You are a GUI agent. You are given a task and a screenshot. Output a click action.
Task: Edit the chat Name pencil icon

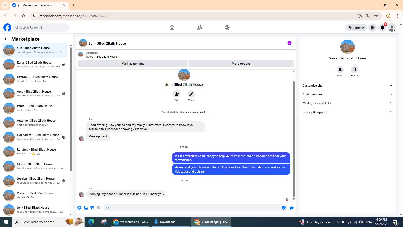191,94
